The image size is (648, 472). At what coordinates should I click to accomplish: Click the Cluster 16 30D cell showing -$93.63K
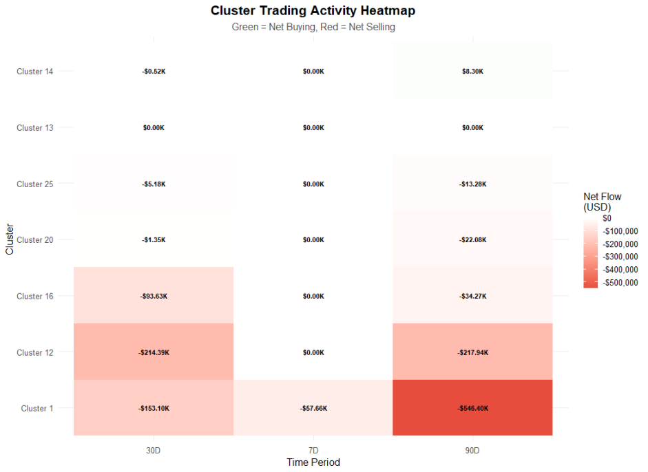[154, 296]
